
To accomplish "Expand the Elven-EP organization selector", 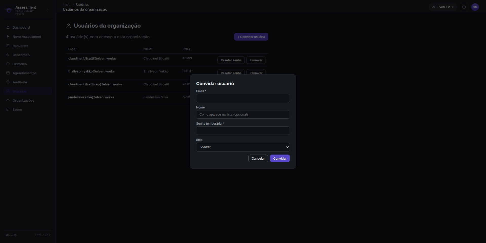I will pos(443,7).
